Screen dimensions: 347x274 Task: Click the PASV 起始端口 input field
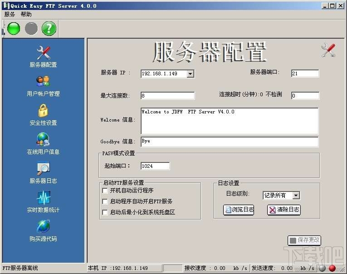pos(155,166)
